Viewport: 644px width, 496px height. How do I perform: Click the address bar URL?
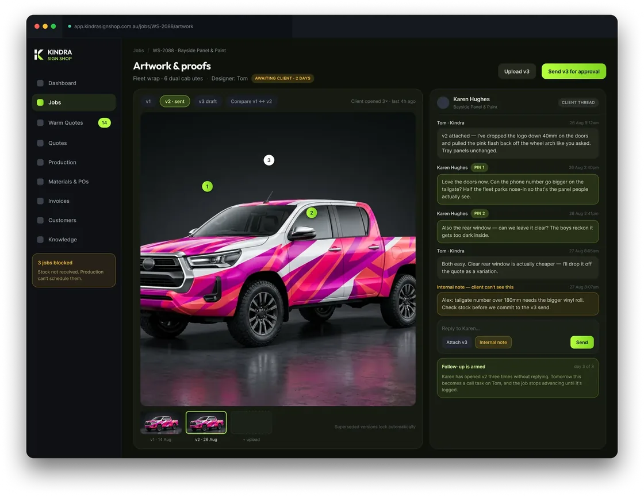coord(133,26)
